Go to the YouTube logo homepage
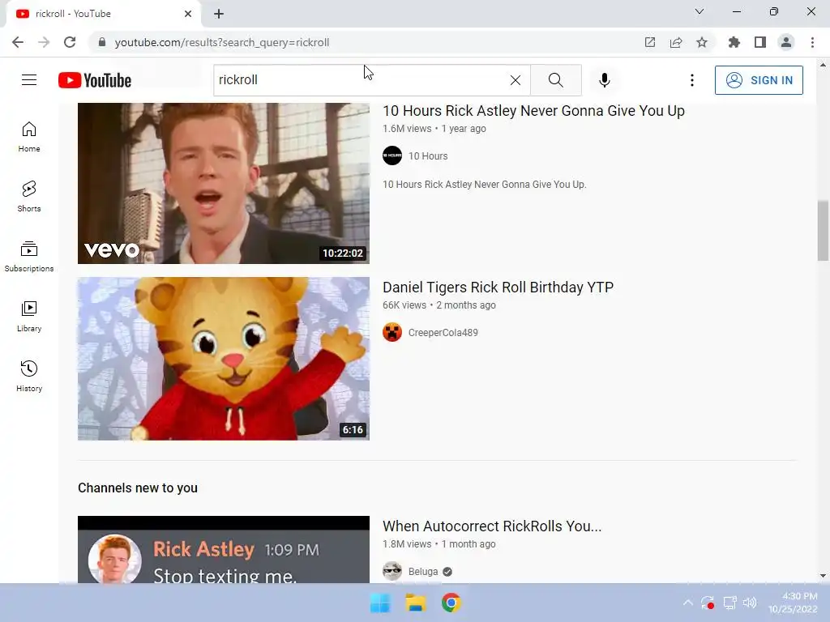Screen dimensions: 830x622 click(95, 80)
